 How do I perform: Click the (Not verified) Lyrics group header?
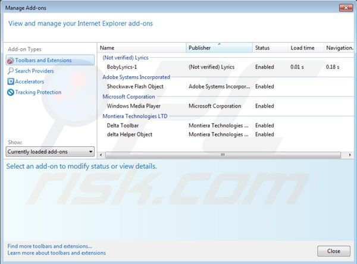click(x=126, y=58)
